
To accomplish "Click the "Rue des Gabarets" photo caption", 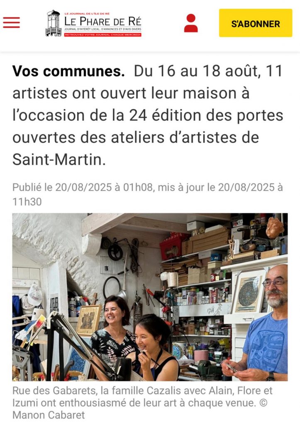I will 143,403.
